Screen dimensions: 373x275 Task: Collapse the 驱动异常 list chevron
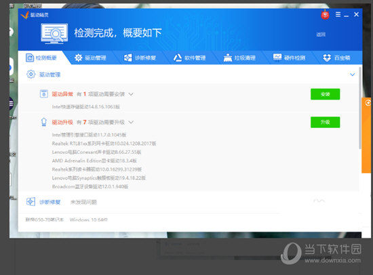tap(131, 94)
